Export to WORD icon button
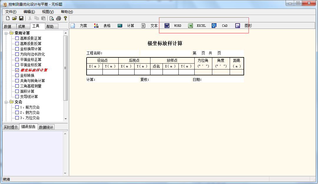 [x=167, y=26]
